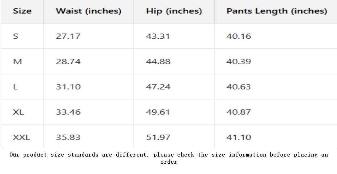337x174 pixels.
Task: Click hip value 51.97 for size XXL
Action: 158,137
